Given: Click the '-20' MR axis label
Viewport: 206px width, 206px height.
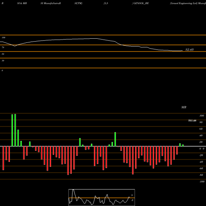Looking at the screenshot, I should [x=201, y=155].
